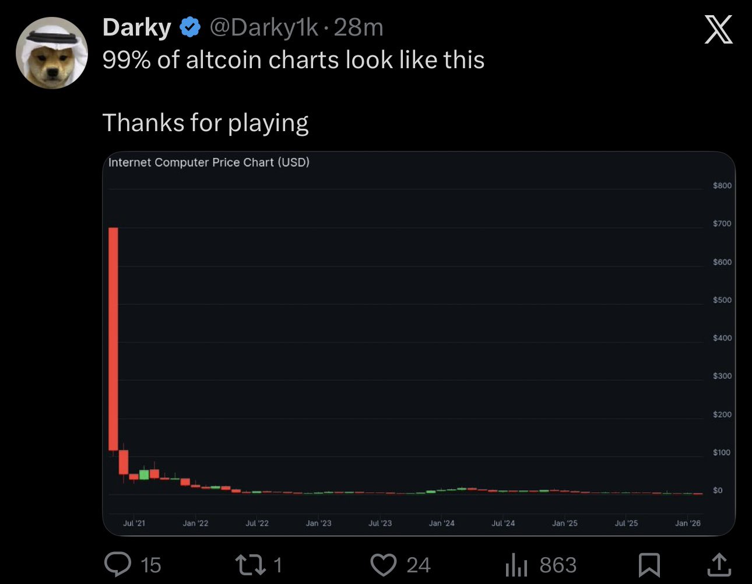
Task: Click the Jan '24 axis label
Action: (441, 523)
